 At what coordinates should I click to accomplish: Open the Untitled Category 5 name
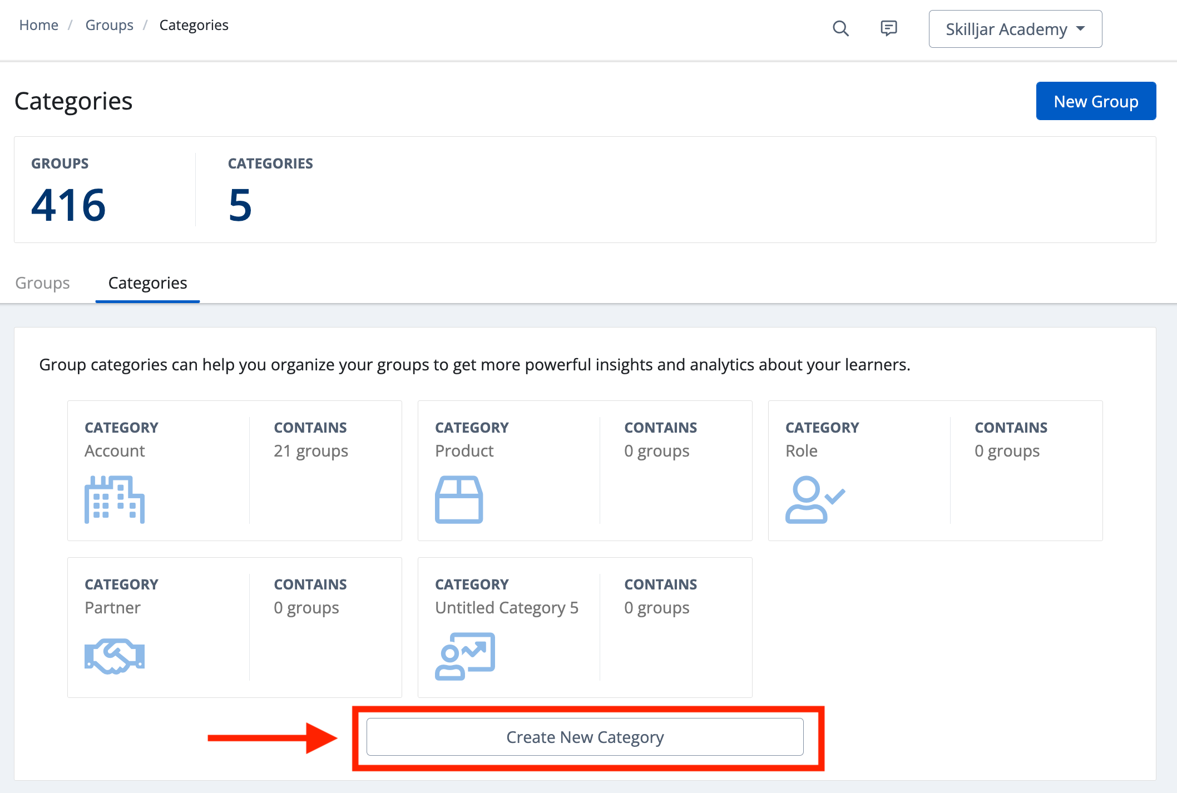506,608
